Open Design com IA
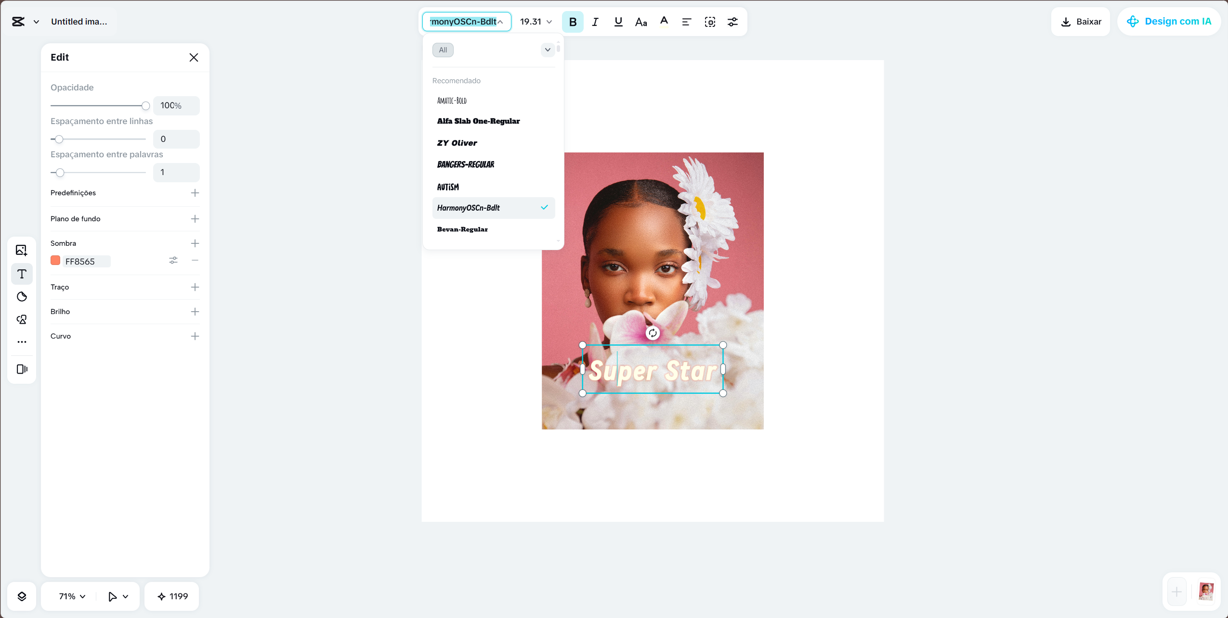This screenshot has height=618, width=1228. (1168, 21)
